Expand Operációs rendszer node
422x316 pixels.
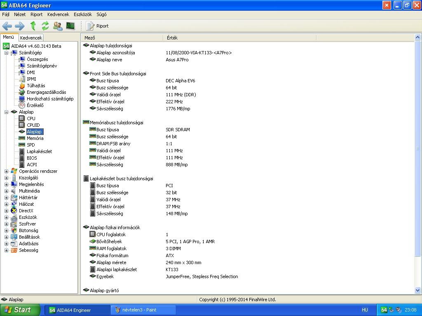tap(6, 171)
